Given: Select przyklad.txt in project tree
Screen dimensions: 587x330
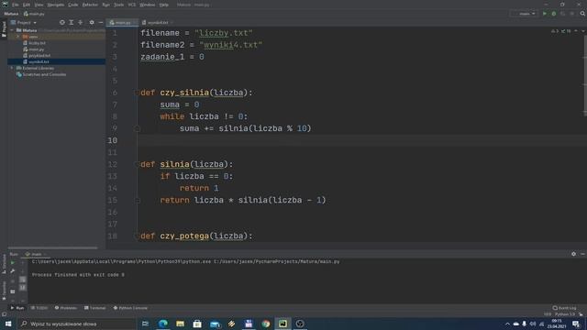Looking at the screenshot, I should click(x=39, y=55).
